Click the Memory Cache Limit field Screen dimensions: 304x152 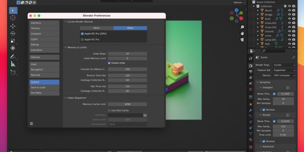[127, 104]
